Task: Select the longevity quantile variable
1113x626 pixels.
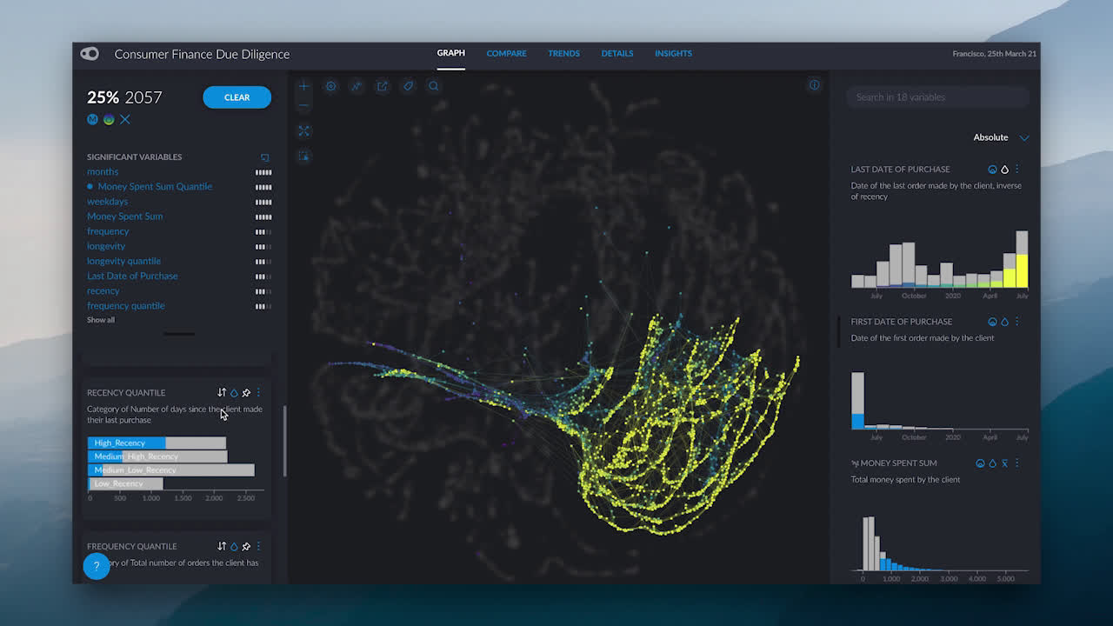Action: (123, 261)
